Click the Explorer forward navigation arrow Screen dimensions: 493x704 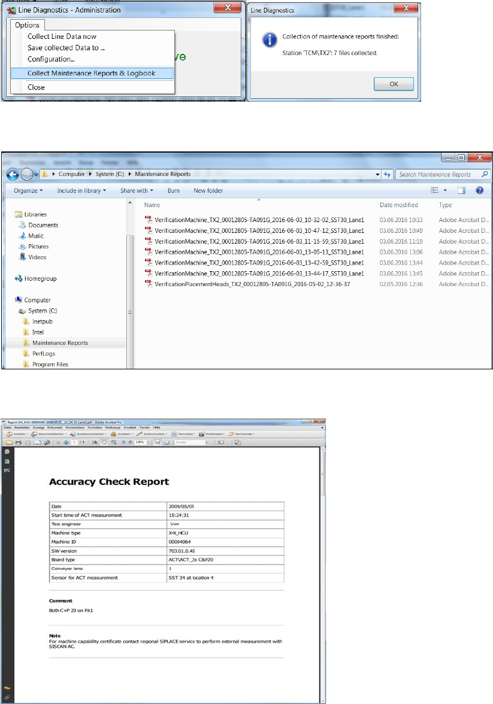27,174
